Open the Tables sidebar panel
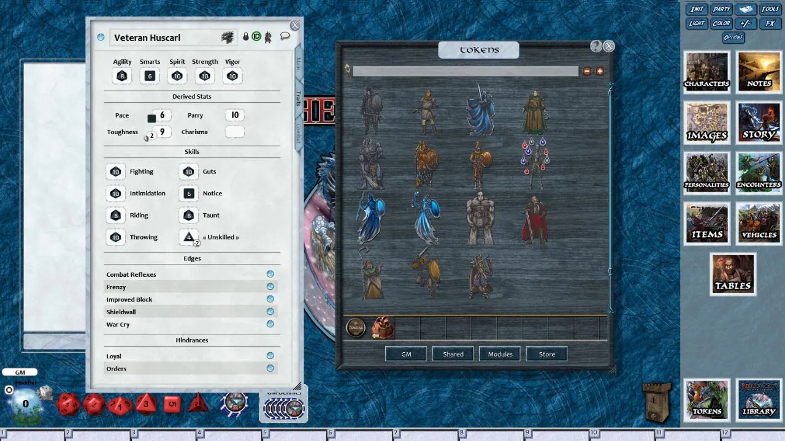Image resolution: width=785 pixels, height=441 pixels. (x=733, y=274)
